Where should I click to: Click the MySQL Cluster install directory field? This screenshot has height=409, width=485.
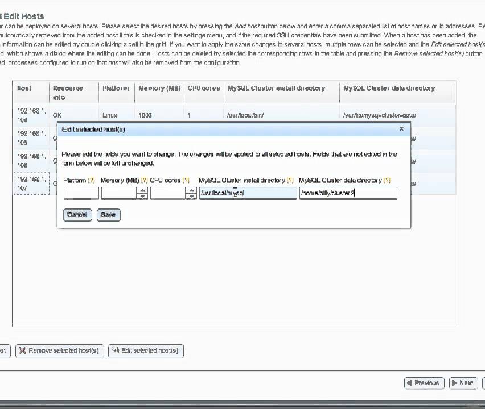click(x=248, y=193)
